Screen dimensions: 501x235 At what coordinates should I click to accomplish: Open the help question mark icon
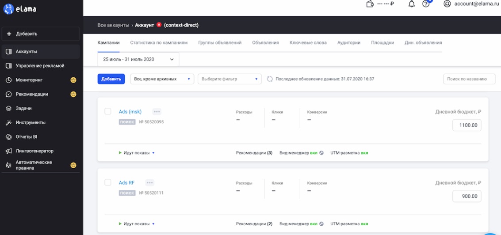coord(425,4)
